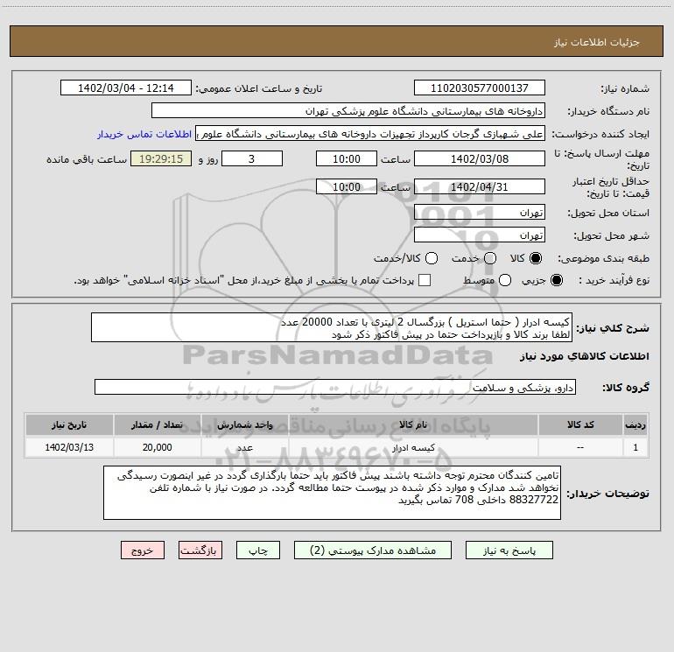Click the remaining days field showing 3
Image resolution: width=674 pixels, height=652 pixels.
(252, 158)
